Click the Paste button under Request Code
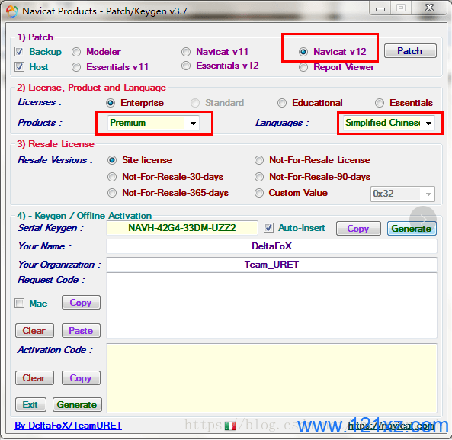This screenshot has height=440, width=452. tap(81, 331)
